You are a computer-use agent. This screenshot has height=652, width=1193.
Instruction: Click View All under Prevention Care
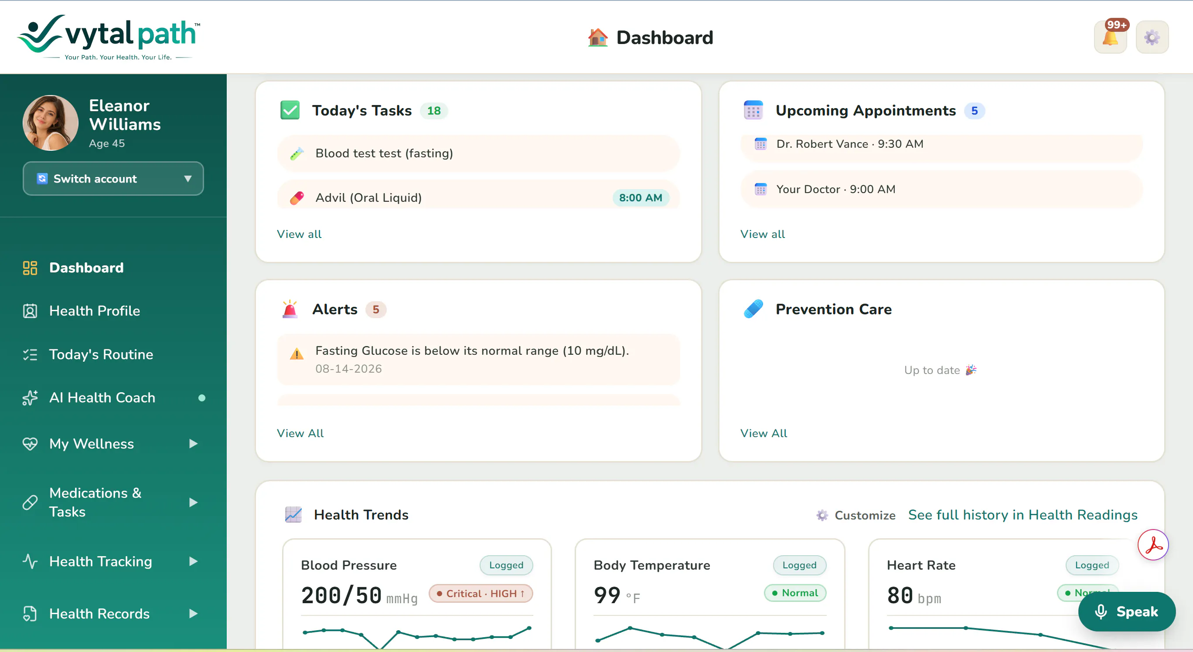click(763, 433)
